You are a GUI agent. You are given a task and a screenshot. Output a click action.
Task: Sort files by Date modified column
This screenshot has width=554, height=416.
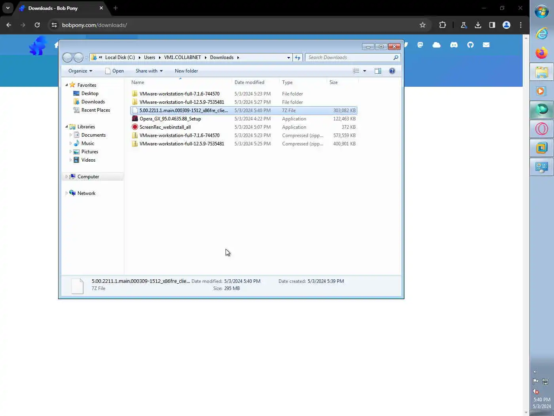click(x=256, y=82)
